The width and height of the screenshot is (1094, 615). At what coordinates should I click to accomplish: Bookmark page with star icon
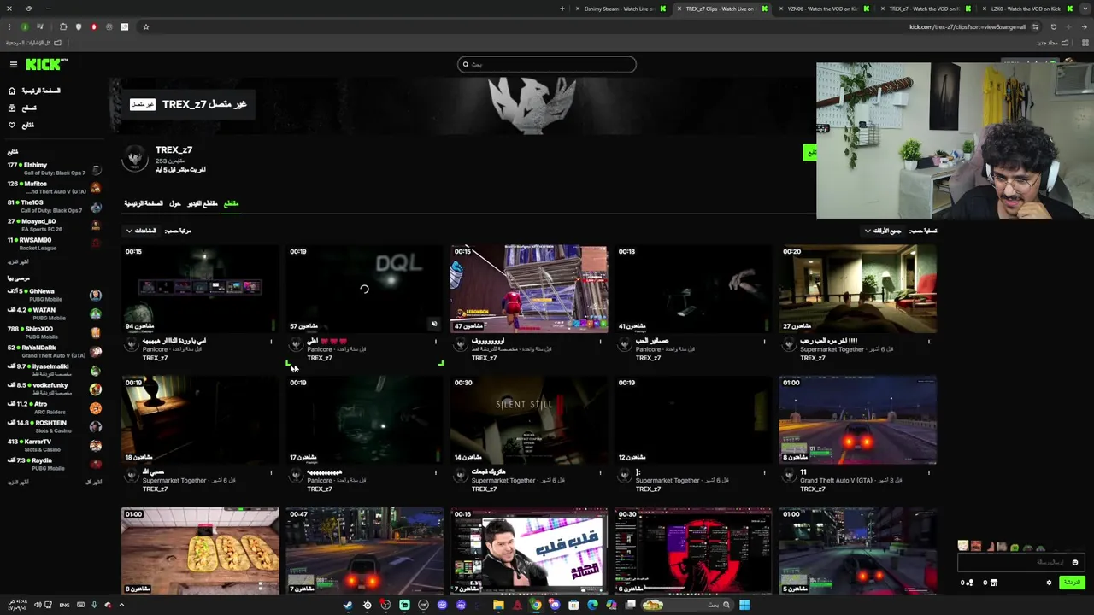[146, 26]
